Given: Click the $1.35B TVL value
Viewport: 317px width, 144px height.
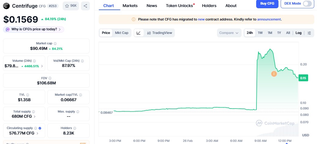Looking at the screenshot, I should tap(24, 100).
